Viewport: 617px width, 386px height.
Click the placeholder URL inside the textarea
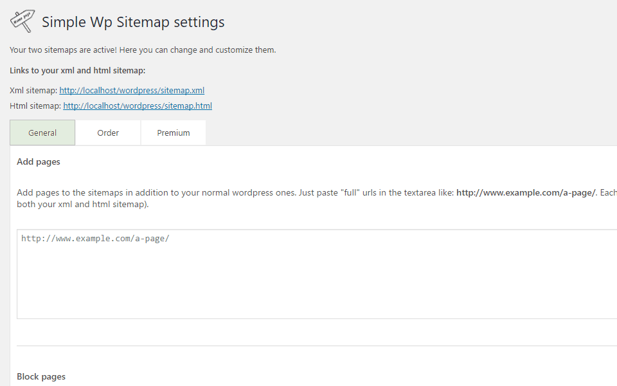[95, 239]
